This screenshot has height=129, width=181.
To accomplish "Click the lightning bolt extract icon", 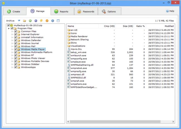I will point(41,21).
